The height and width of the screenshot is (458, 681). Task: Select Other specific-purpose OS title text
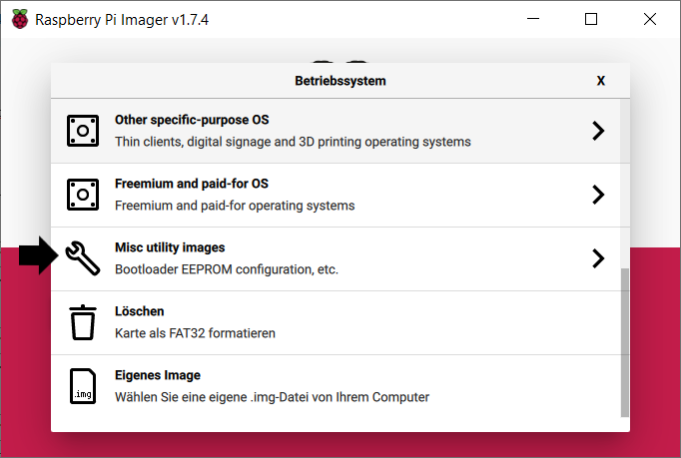click(192, 120)
